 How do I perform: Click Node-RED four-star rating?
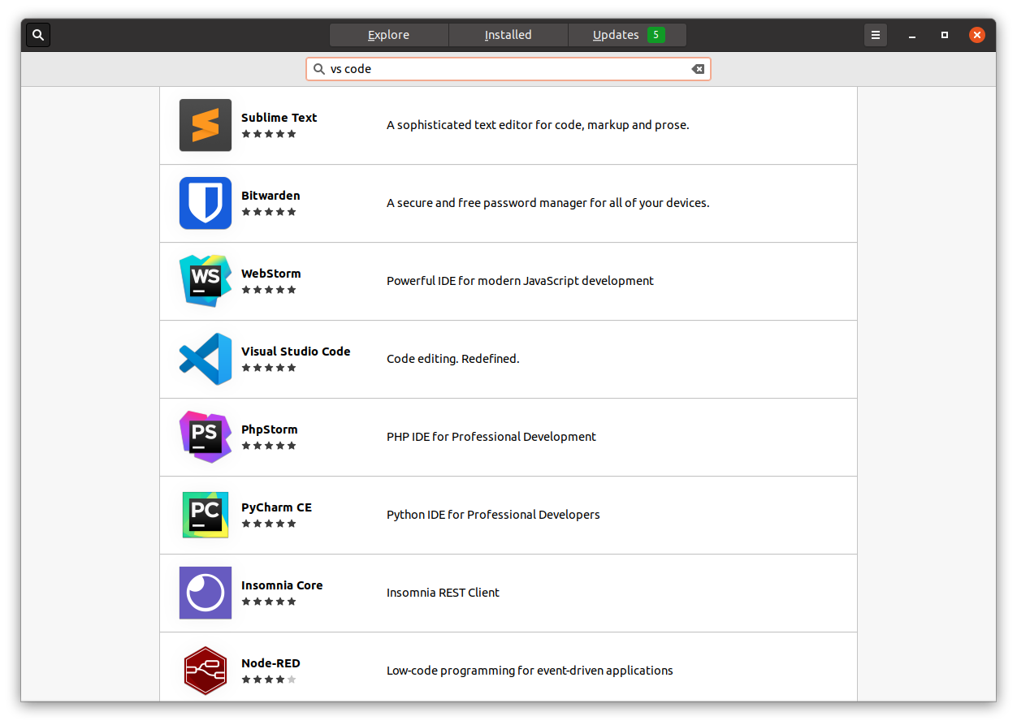click(269, 680)
